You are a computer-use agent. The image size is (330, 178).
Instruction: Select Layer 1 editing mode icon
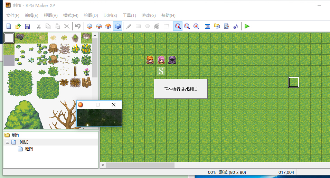pyautogui.click(x=89, y=26)
